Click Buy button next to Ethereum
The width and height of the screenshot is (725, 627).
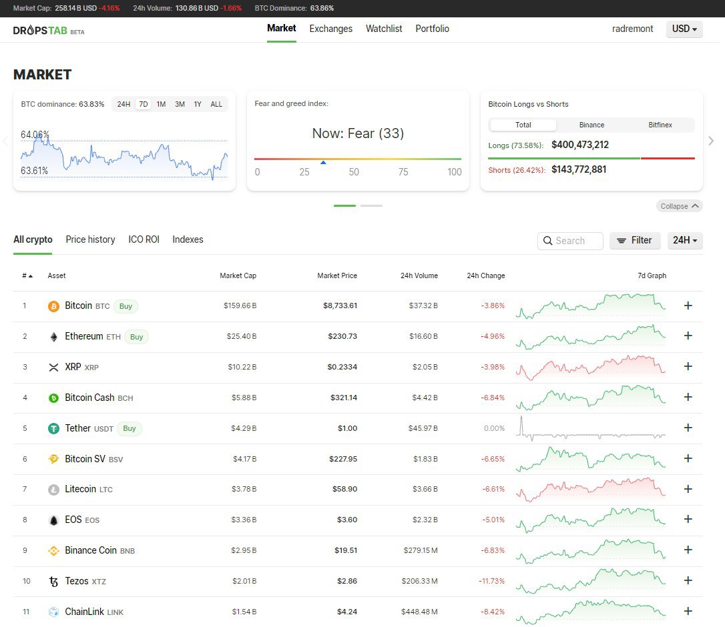(x=136, y=337)
